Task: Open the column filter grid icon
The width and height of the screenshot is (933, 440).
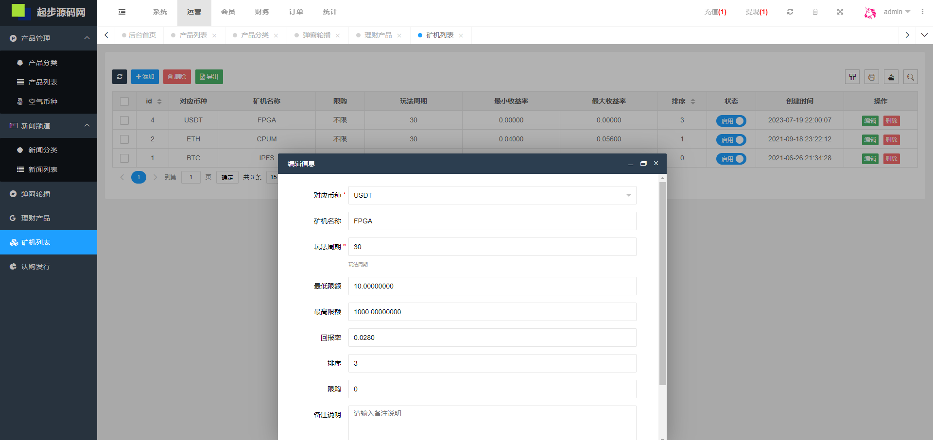Action: pos(852,77)
